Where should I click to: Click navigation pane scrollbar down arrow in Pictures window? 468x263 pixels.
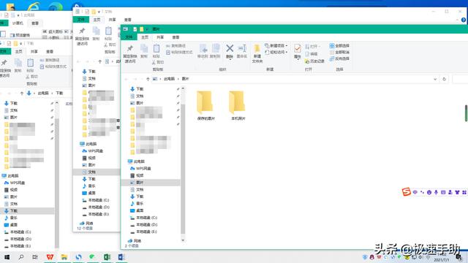point(183,240)
